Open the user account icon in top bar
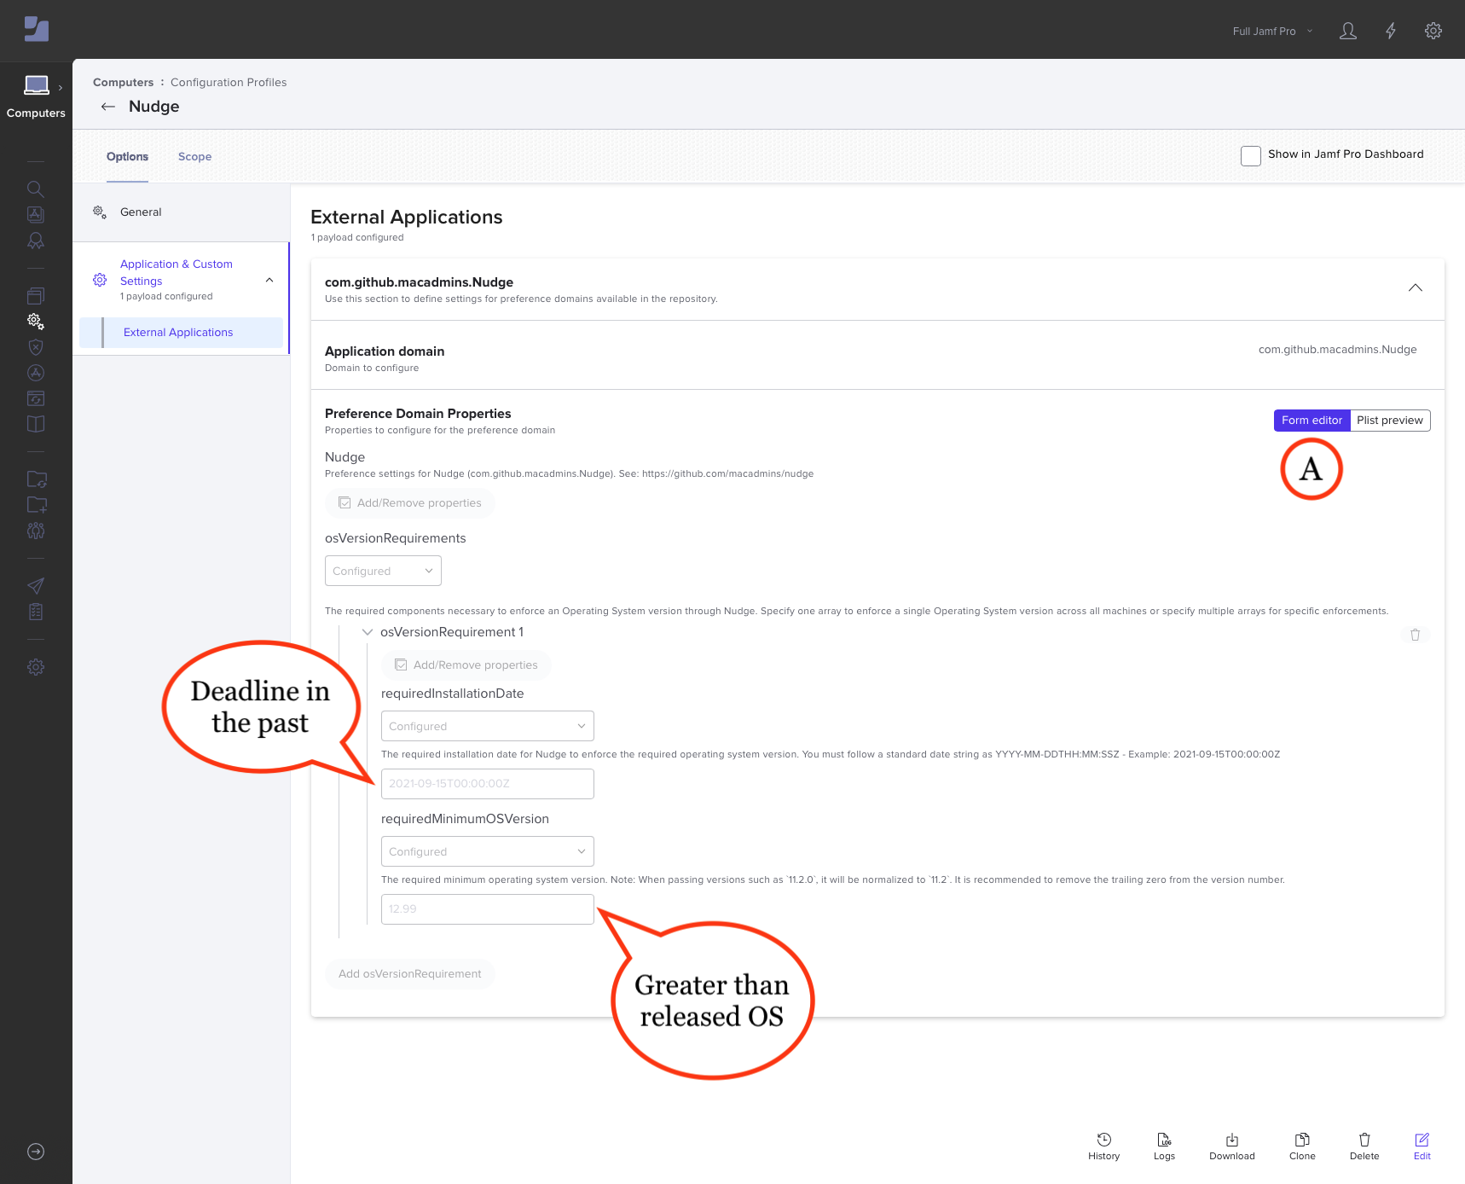The width and height of the screenshot is (1465, 1184). point(1348,31)
